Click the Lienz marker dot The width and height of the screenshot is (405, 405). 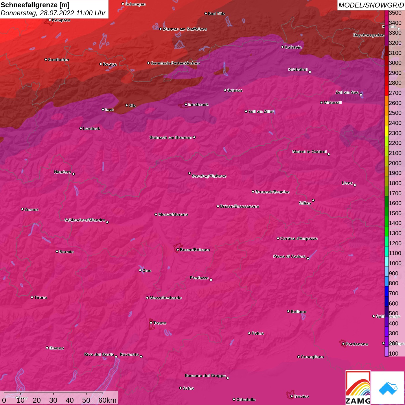click(355, 185)
